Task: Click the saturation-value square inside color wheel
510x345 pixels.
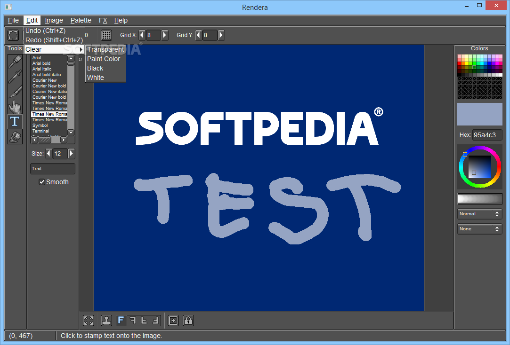Action: point(480,167)
